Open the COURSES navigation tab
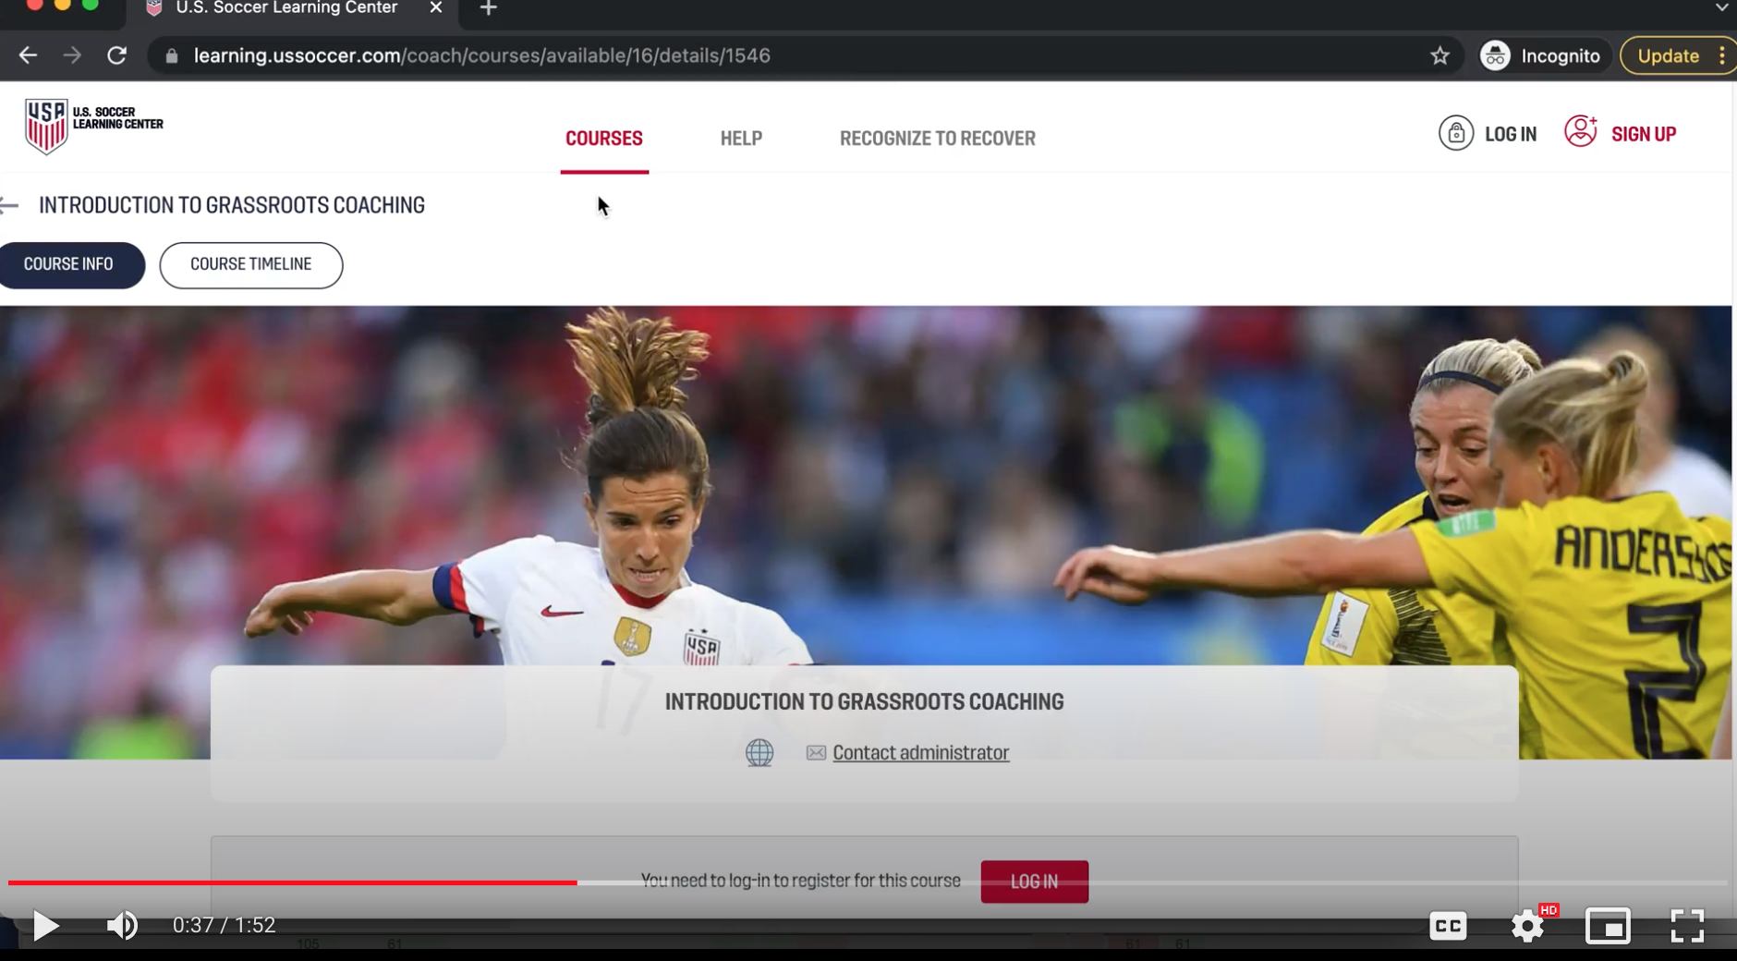Viewport: 1737px width, 961px height. [x=604, y=139]
